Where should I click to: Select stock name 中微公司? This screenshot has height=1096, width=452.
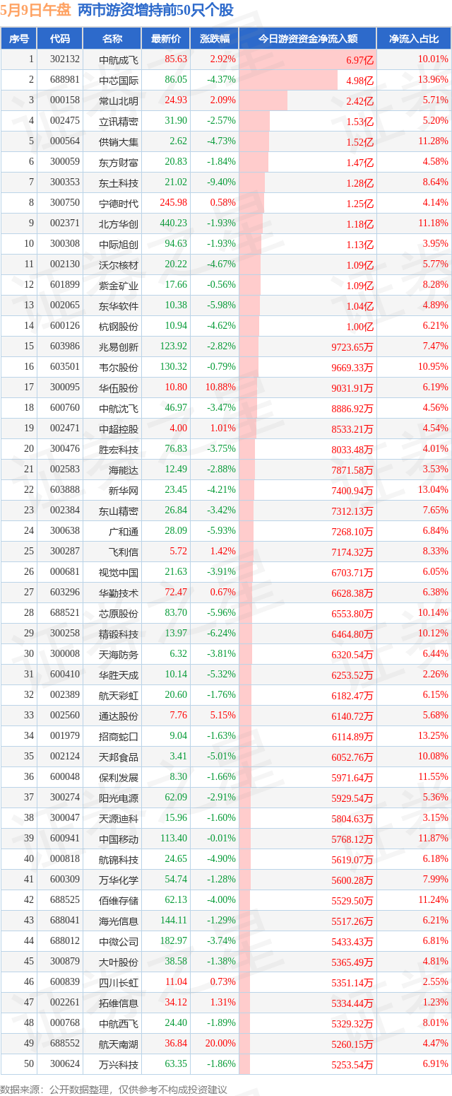(119, 941)
